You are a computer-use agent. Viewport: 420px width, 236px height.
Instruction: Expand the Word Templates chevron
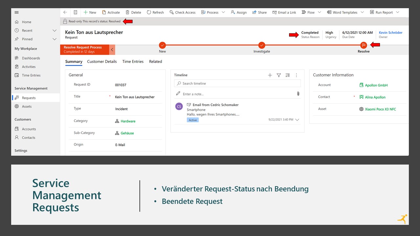pyautogui.click(x=362, y=12)
